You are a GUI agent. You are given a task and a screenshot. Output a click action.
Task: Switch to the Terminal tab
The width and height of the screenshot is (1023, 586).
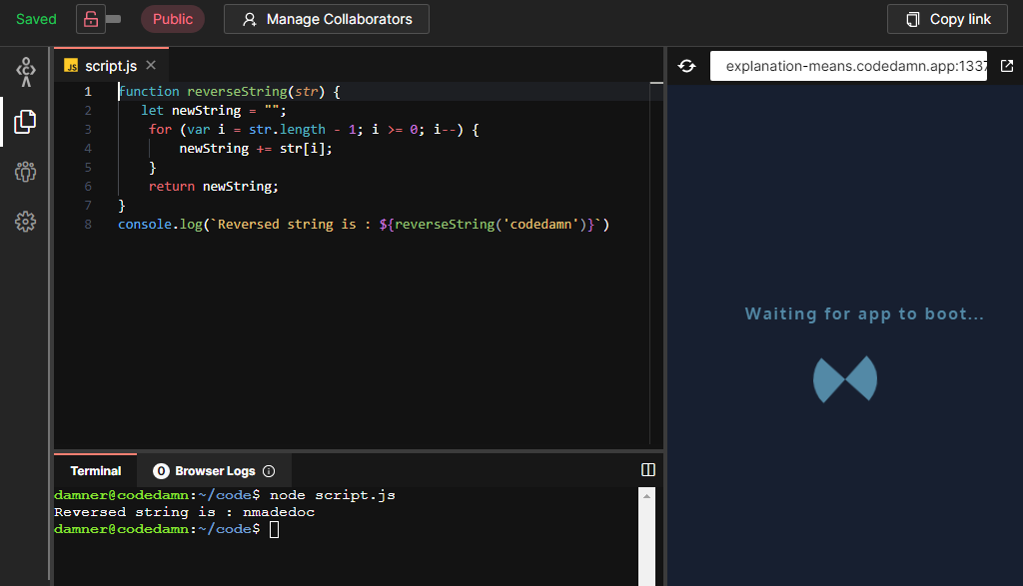coord(96,470)
